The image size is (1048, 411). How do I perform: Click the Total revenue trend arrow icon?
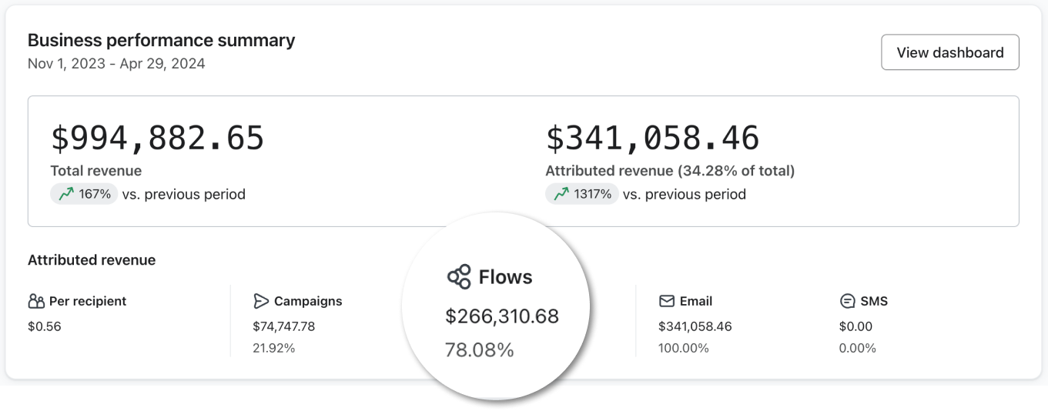[x=66, y=194]
